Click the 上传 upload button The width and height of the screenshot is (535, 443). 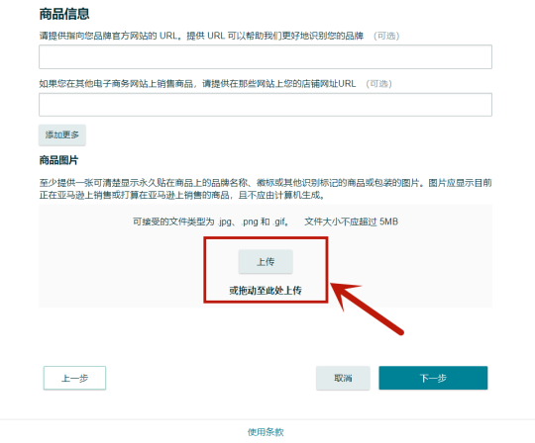point(266,261)
